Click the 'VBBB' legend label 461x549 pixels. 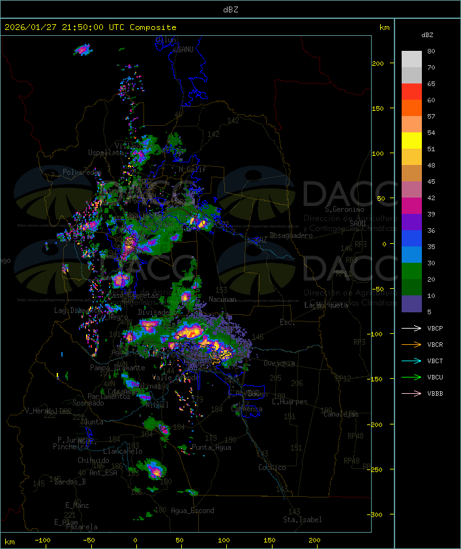pos(435,394)
